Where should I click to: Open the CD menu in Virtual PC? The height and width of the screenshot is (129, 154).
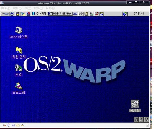tap(28, 8)
